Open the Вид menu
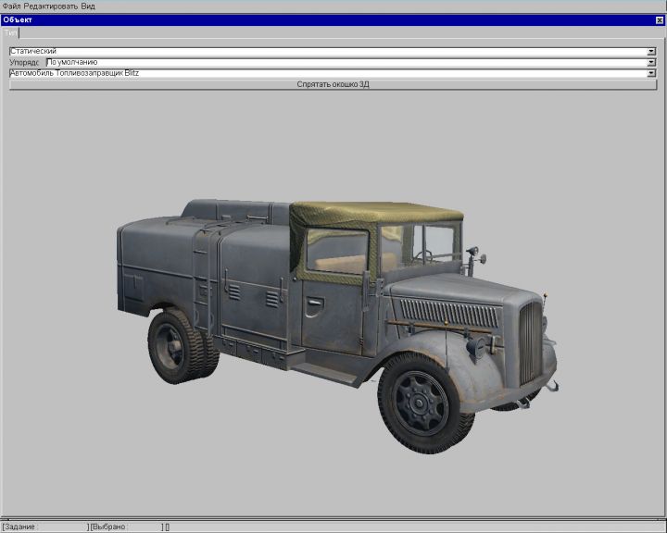The width and height of the screenshot is (667, 533). (88, 6)
